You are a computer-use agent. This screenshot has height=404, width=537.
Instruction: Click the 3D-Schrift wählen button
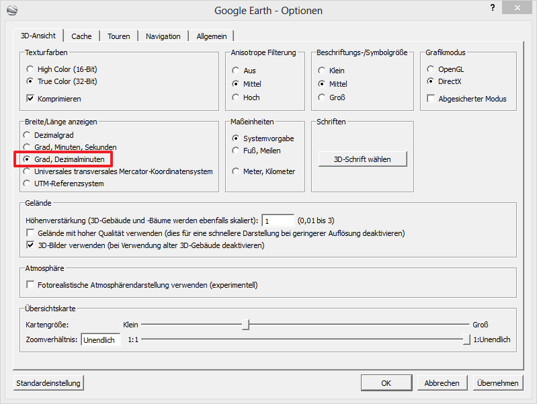coord(363,159)
